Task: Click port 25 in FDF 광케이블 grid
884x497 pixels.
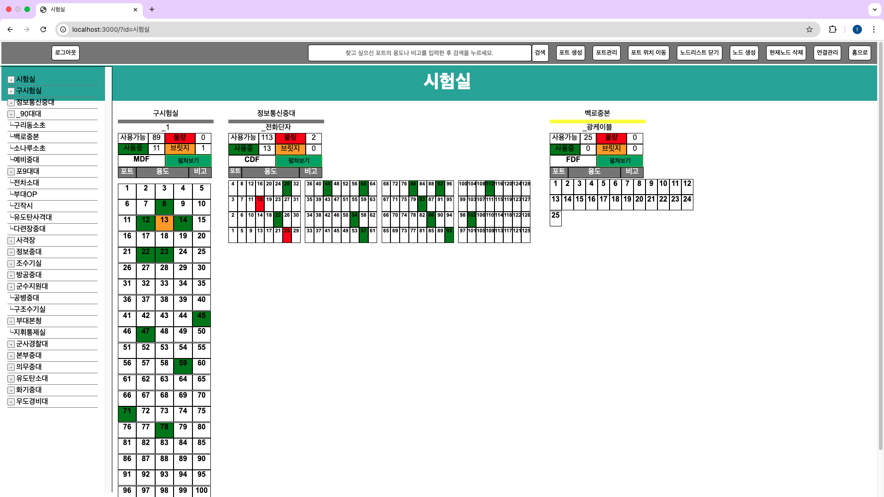Action: coord(556,218)
